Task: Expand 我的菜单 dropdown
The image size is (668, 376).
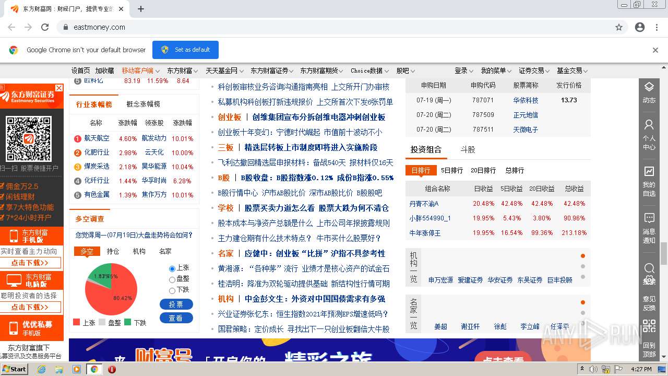Action: pos(496,70)
